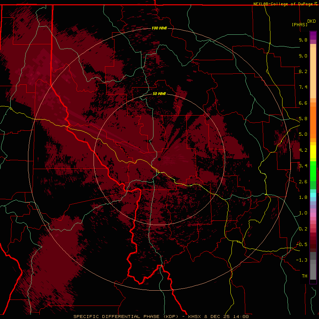The image size is (319, 319).
Task: Click the 6.6 value on the color scale
Action: pyautogui.click(x=303, y=103)
